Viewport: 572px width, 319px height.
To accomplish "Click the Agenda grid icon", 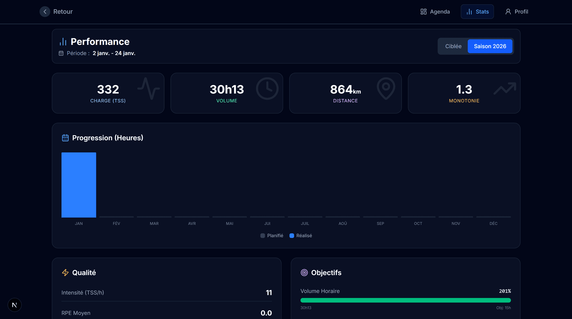I will 423,12.
